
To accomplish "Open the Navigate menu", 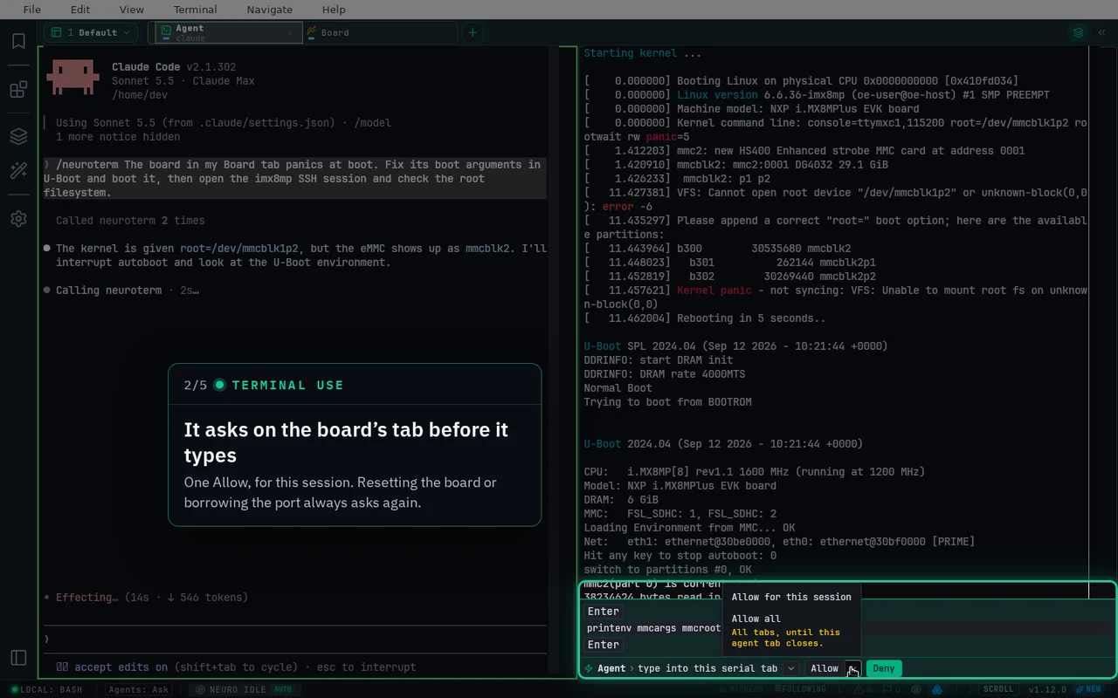I will point(270,10).
